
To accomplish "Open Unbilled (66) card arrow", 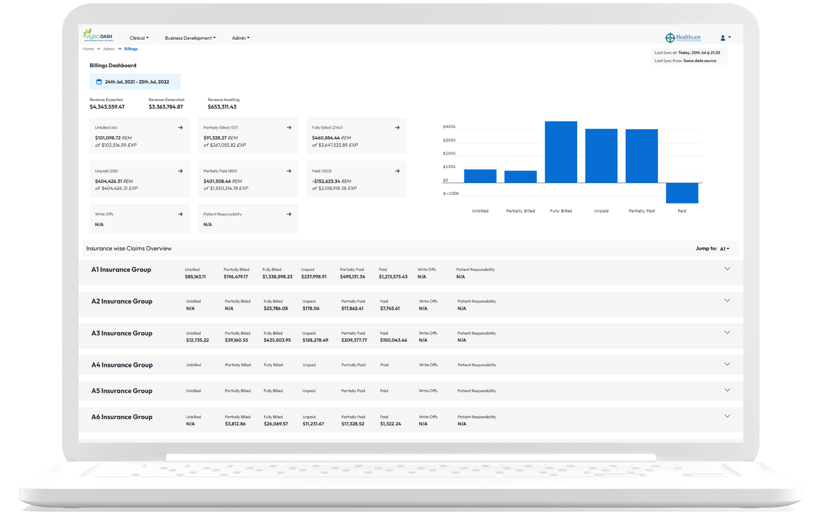I will click(x=180, y=128).
